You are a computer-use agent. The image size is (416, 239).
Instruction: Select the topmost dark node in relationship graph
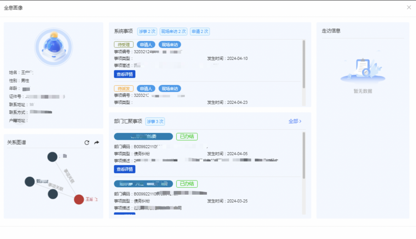click(52, 157)
